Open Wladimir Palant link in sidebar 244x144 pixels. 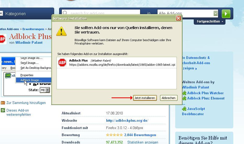pyautogui.click(x=196, y=87)
